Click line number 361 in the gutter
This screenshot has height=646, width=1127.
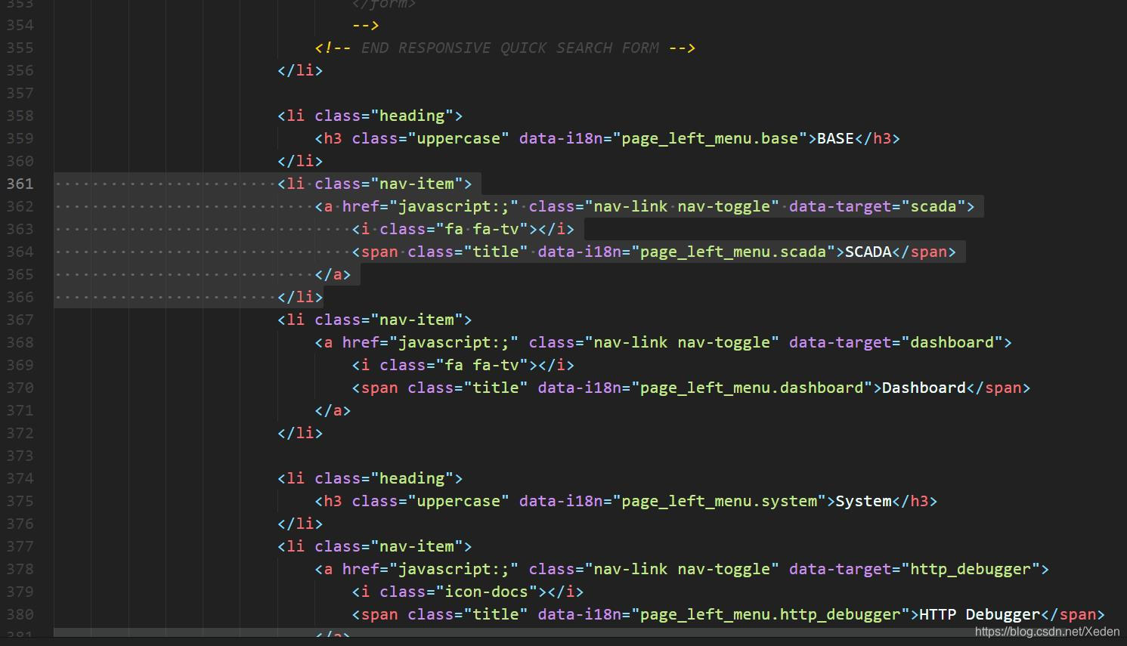(20, 184)
